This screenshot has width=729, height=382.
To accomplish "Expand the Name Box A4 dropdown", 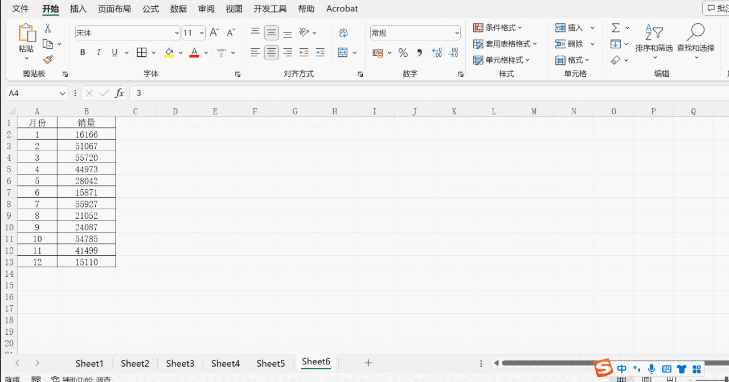I will (63, 93).
